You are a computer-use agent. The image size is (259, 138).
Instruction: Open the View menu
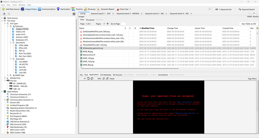[8, 5]
